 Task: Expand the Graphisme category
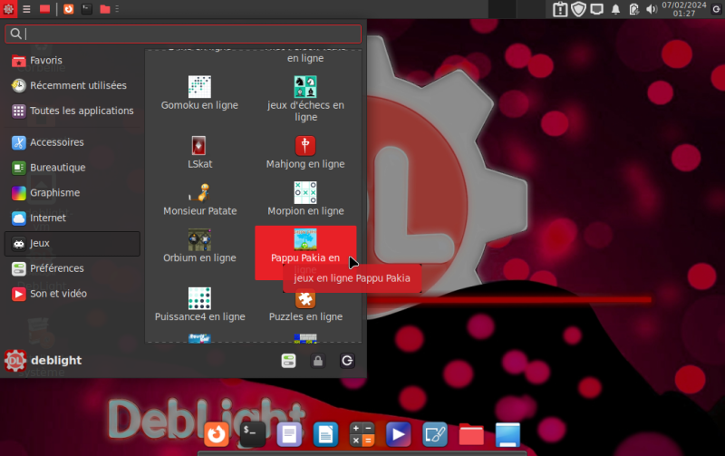tap(54, 192)
